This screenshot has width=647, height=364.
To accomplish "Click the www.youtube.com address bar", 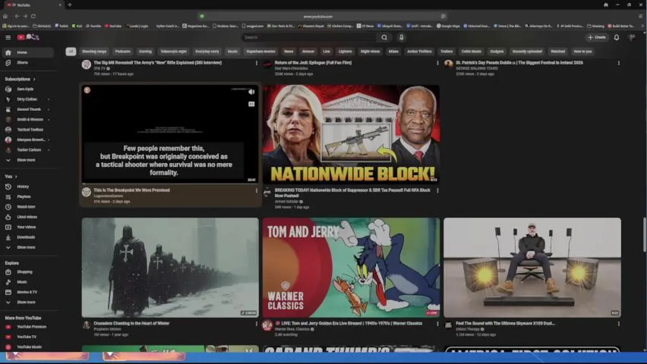I will click(323, 16).
